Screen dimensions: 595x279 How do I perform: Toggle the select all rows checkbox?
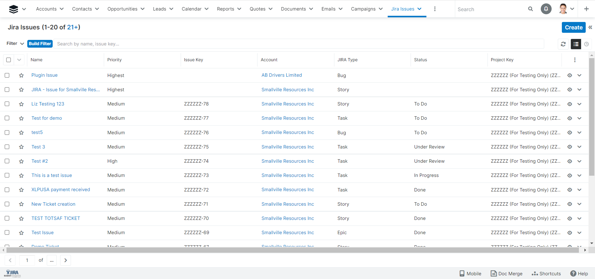click(9, 60)
